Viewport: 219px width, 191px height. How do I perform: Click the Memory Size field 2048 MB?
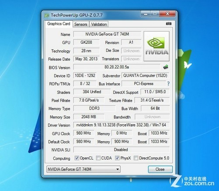tap(89, 117)
